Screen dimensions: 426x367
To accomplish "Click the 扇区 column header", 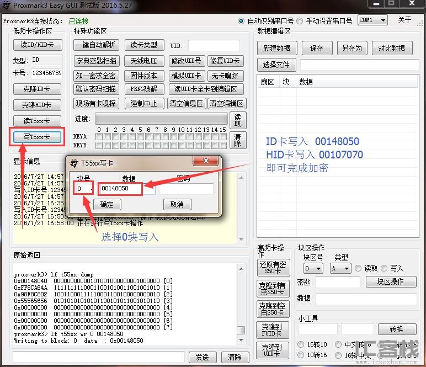I will 267,82.
